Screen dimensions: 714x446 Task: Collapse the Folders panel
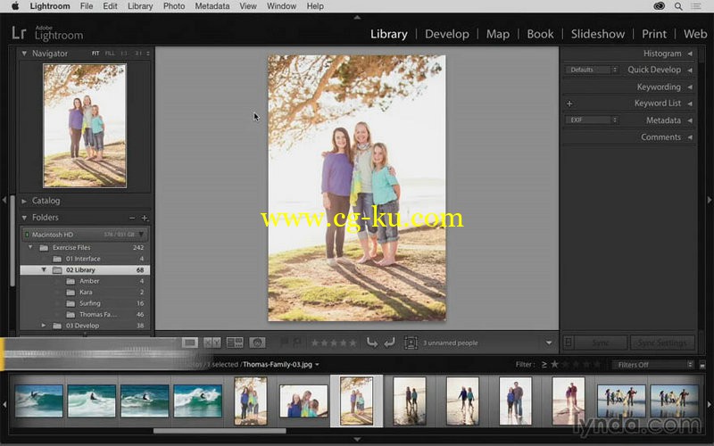coord(24,218)
